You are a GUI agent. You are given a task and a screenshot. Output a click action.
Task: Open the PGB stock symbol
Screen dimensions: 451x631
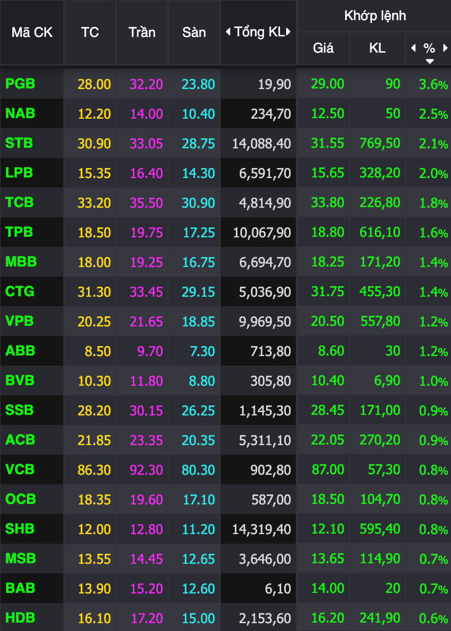click(20, 84)
